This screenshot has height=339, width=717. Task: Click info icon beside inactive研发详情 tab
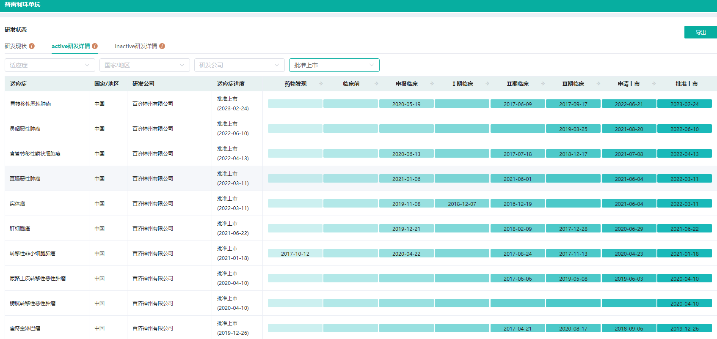[x=162, y=46]
